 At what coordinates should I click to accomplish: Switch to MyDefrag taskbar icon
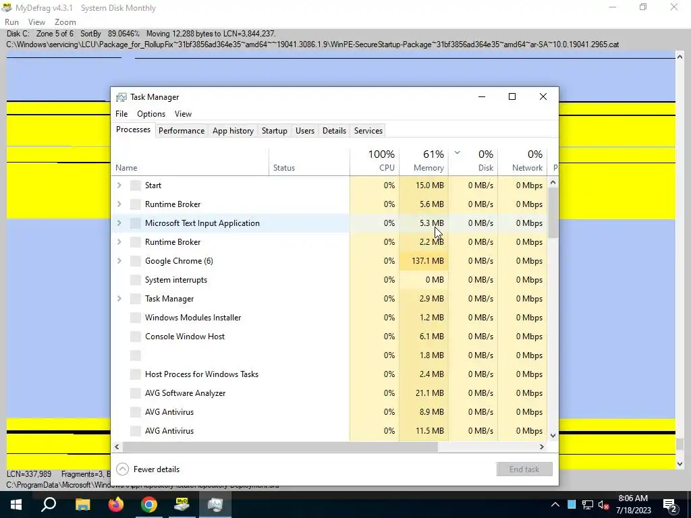click(x=182, y=505)
